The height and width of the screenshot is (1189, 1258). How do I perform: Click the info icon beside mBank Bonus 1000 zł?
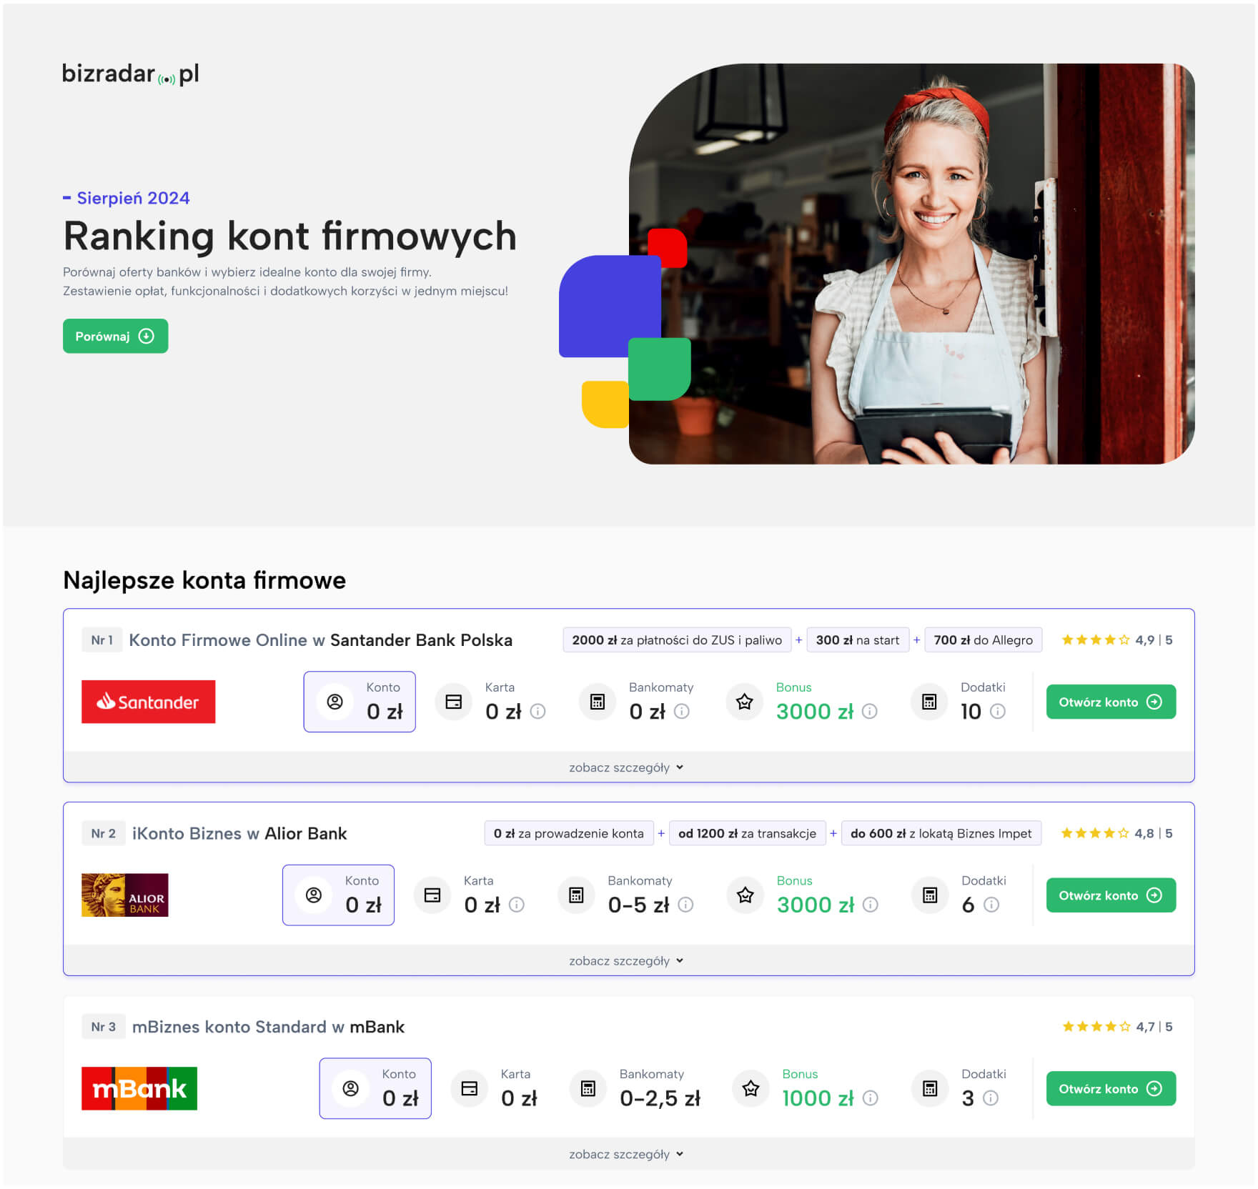click(x=871, y=1098)
